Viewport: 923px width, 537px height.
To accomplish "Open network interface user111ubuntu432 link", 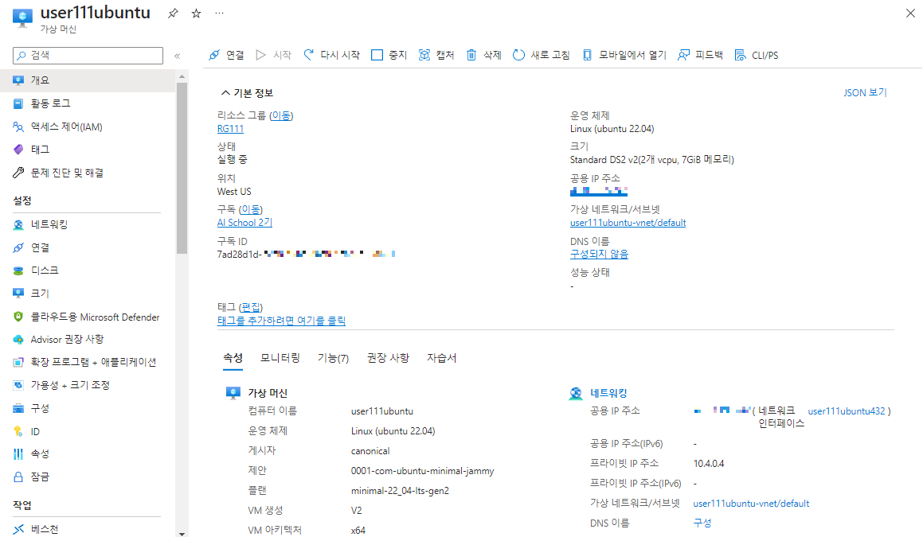I will 847,411.
